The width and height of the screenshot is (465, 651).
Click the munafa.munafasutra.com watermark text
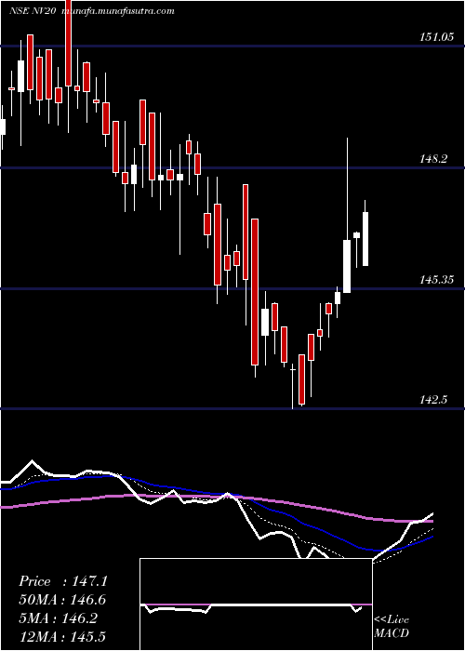point(118,11)
